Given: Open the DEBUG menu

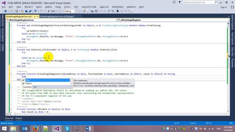Looking at the screenshot, I should 48,7.
